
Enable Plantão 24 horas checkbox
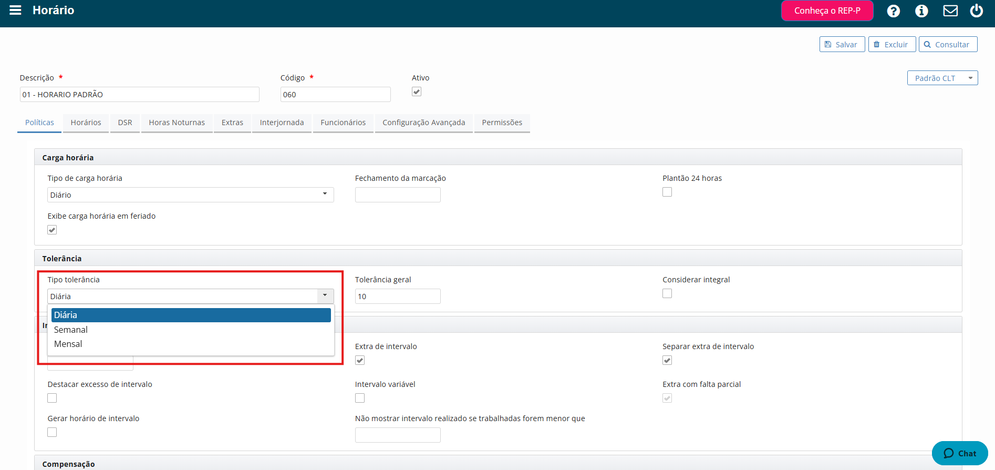pos(667,192)
